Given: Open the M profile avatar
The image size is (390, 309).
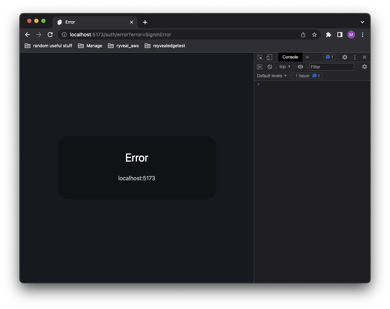Looking at the screenshot, I should 351,35.
